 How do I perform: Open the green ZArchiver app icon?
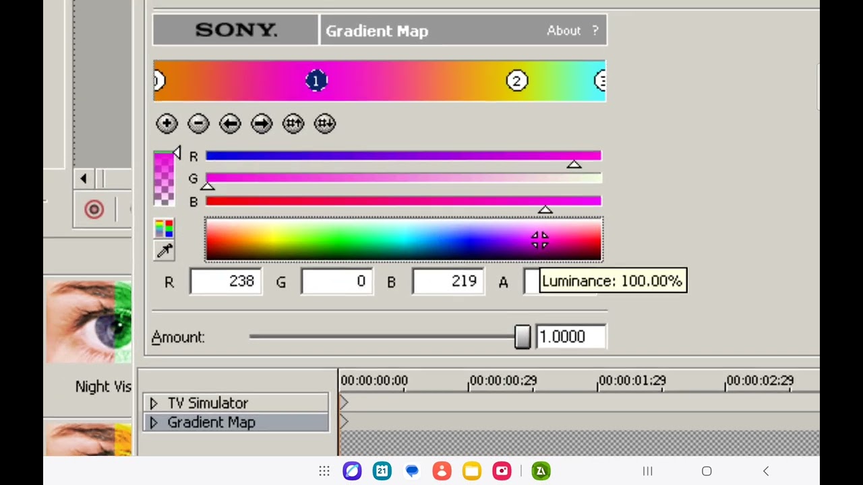541,471
